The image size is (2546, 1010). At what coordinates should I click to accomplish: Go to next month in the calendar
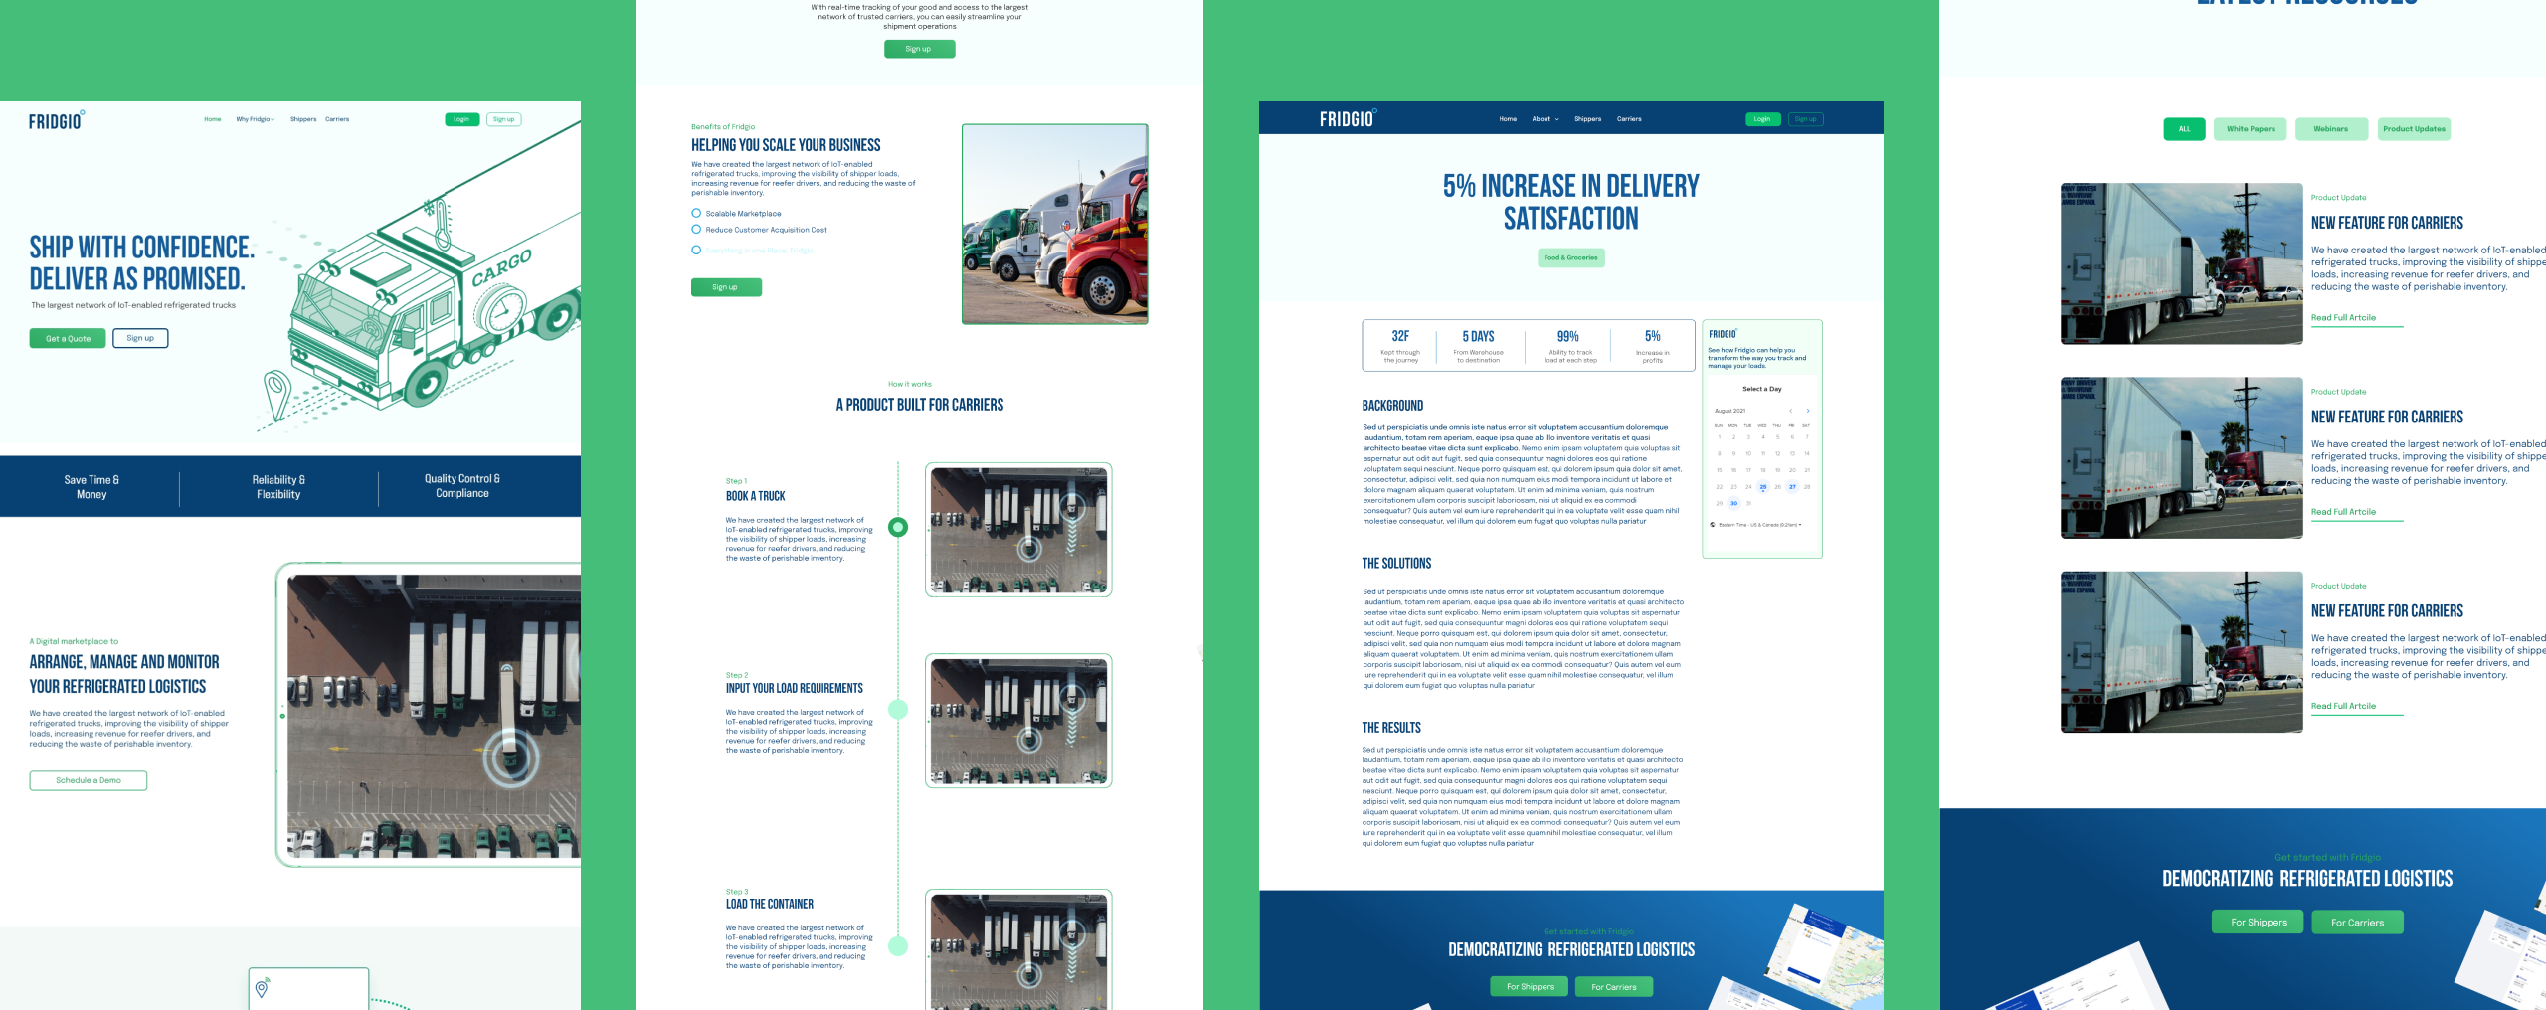coord(1808,411)
